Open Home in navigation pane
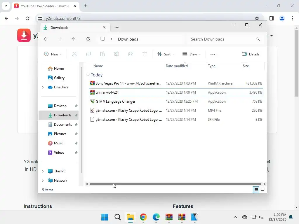The height and width of the screenshot is (224, 299). 58,69
